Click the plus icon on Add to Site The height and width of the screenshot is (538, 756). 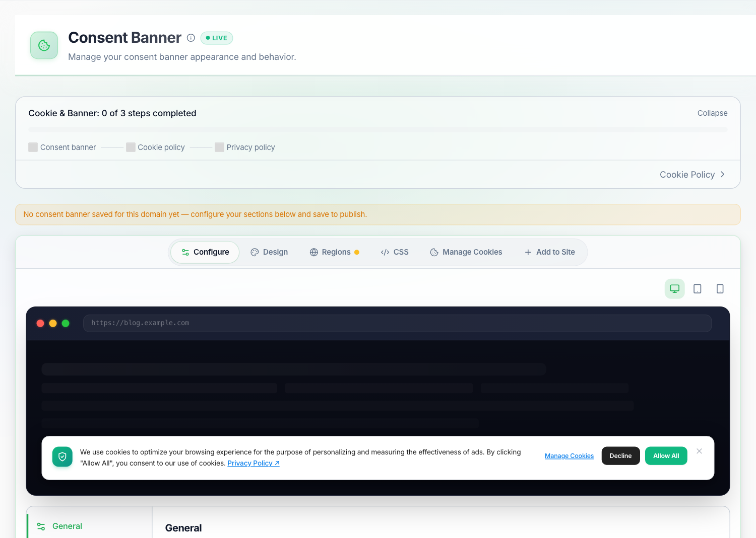(528, 252)
